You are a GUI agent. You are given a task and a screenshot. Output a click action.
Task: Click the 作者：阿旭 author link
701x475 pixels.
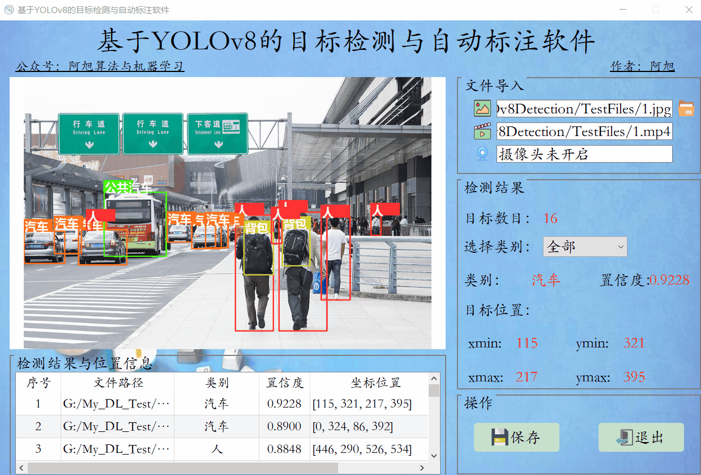pyautogui.click(x=642, y=66)
